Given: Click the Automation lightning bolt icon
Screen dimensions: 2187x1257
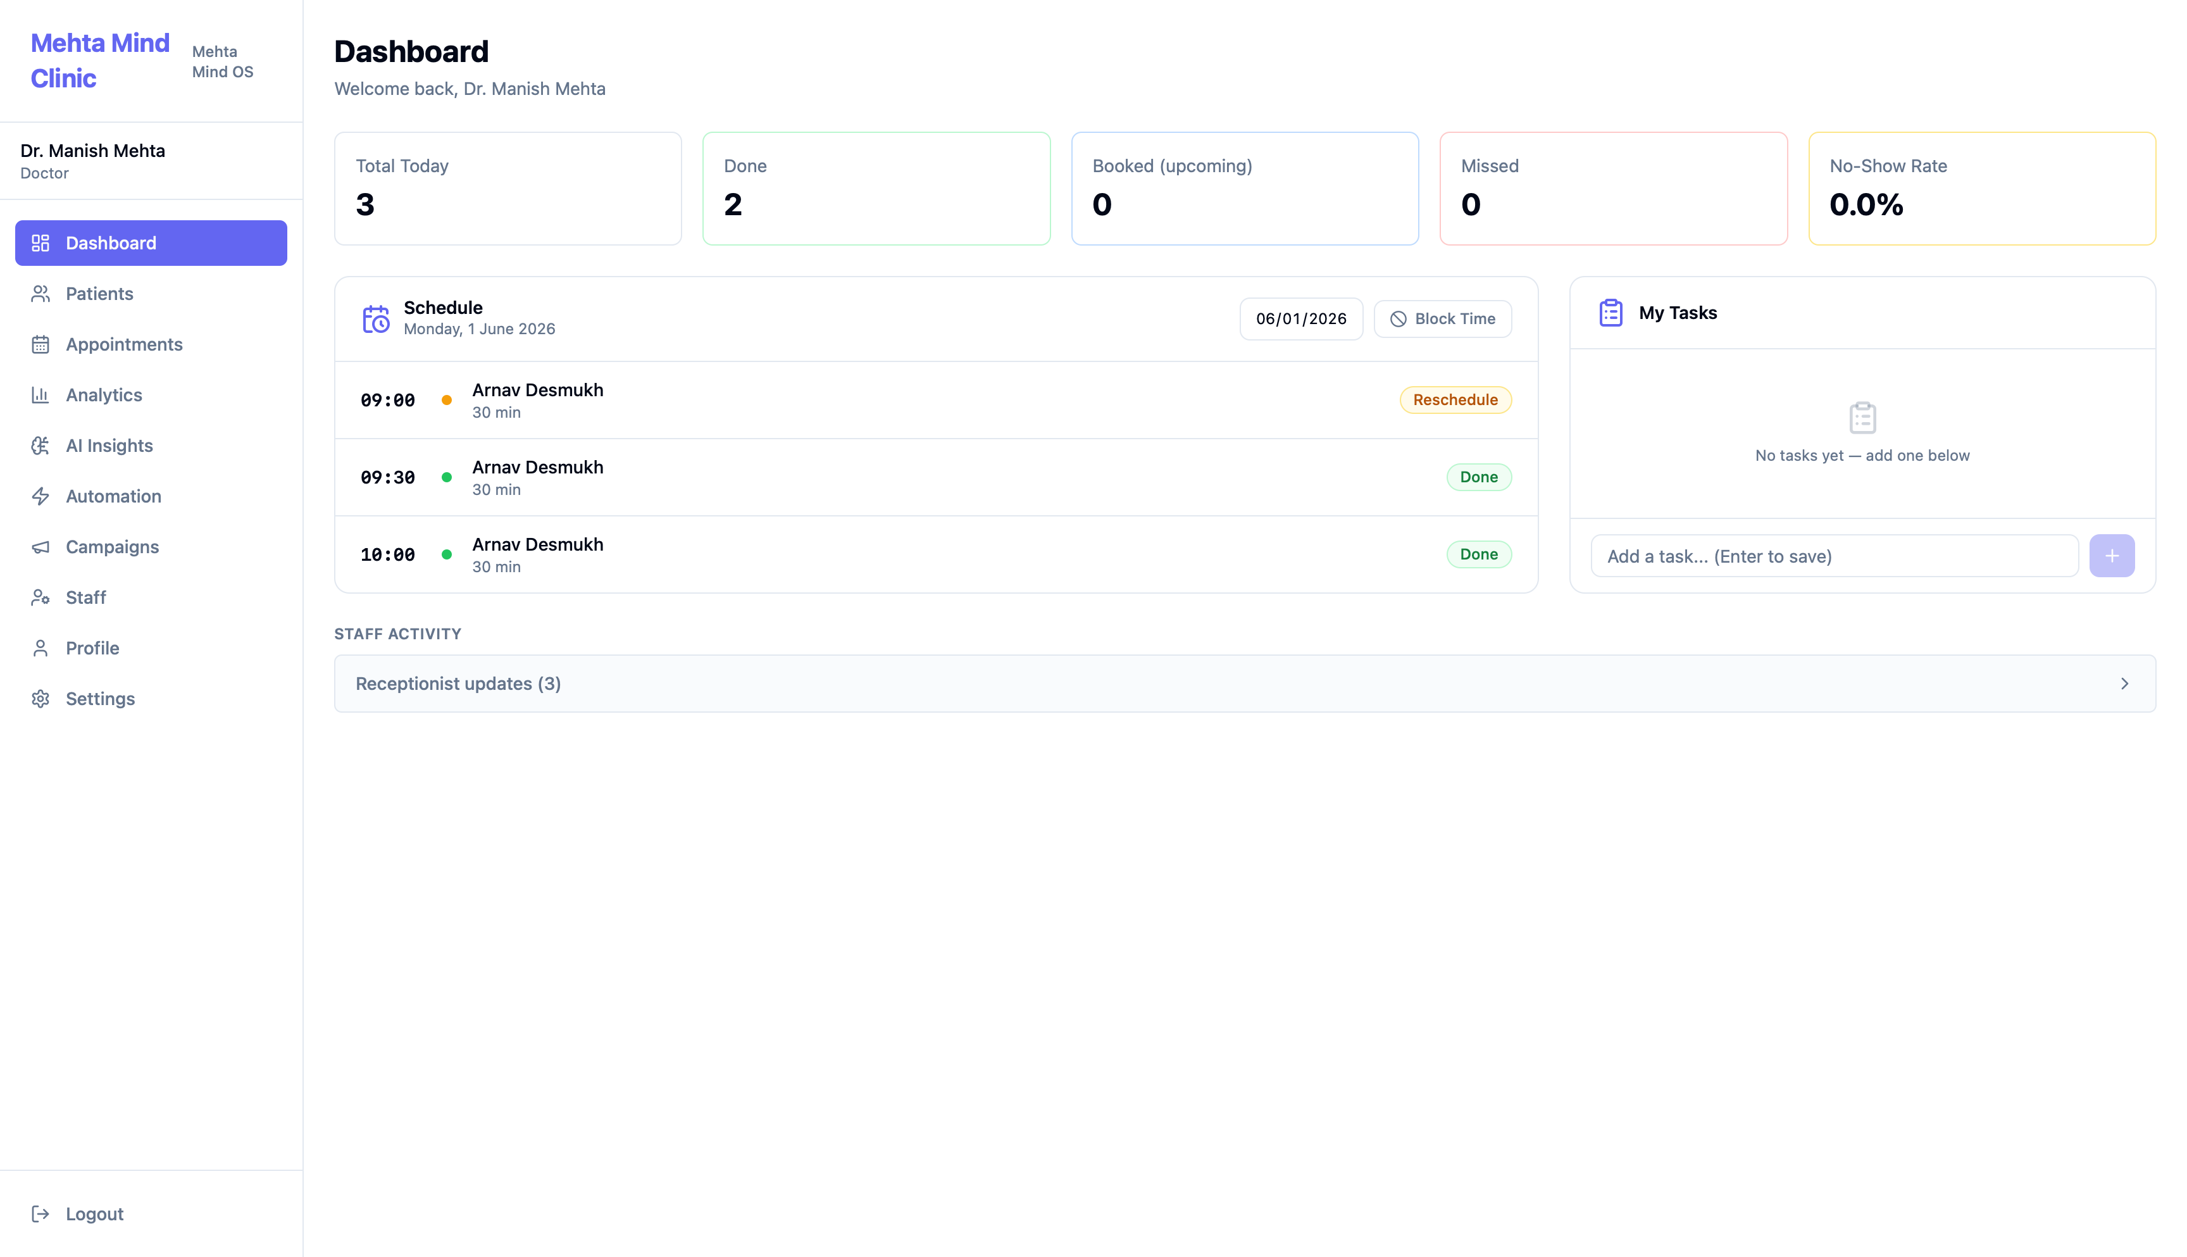Looking at the screenshot, I should click(x=40, y=496).
